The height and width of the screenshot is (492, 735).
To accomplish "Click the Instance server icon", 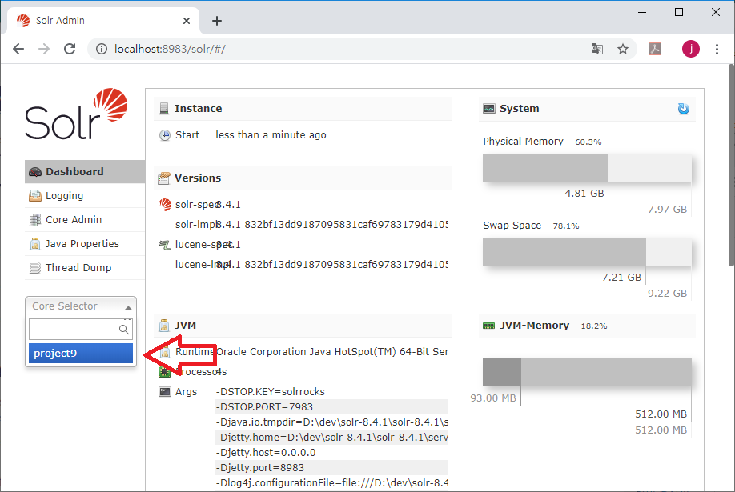I will 164,109.
